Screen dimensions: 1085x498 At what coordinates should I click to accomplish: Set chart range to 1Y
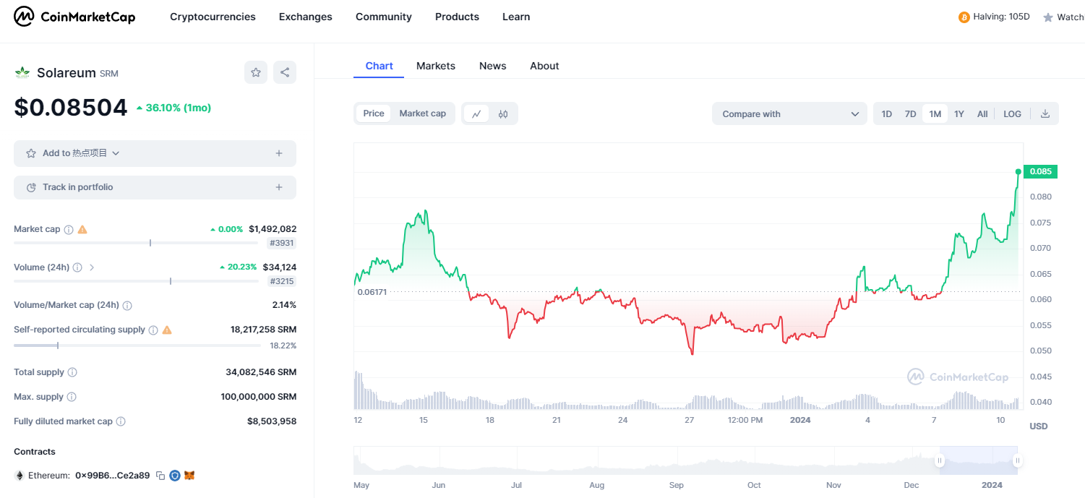point(959,114)
